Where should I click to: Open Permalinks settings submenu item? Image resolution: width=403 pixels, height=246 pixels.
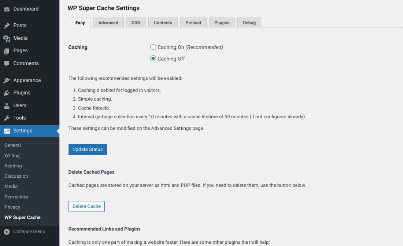point(16,197)
